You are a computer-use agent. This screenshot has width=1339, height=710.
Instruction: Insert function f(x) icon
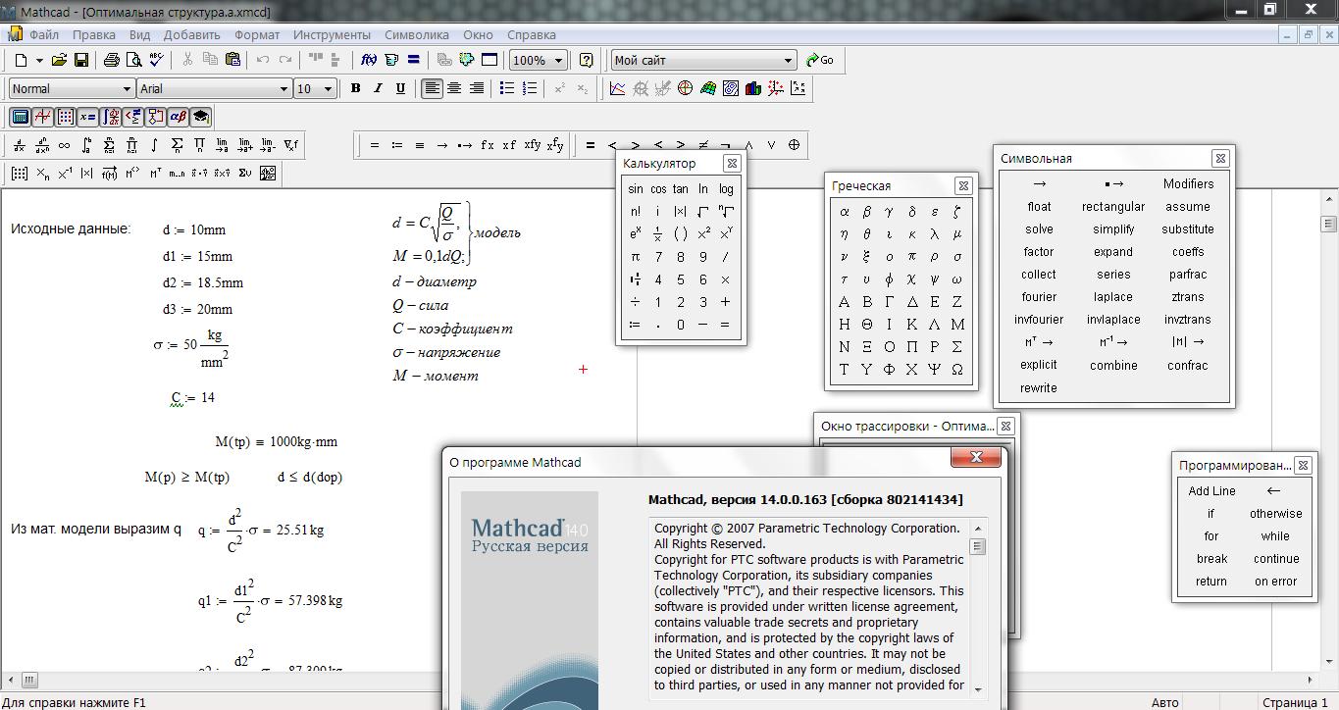tap(369, 60)
